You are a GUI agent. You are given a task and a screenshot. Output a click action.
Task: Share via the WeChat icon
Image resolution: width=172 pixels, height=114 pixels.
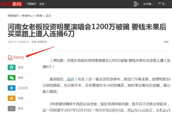(x=11, y=77)
